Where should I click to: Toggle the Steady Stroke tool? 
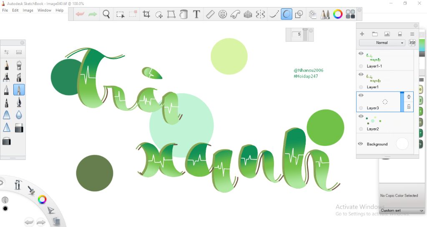274,14
